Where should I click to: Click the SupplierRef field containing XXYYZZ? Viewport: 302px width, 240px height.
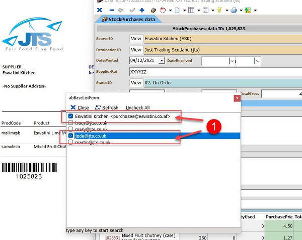(x=215, y=72)
